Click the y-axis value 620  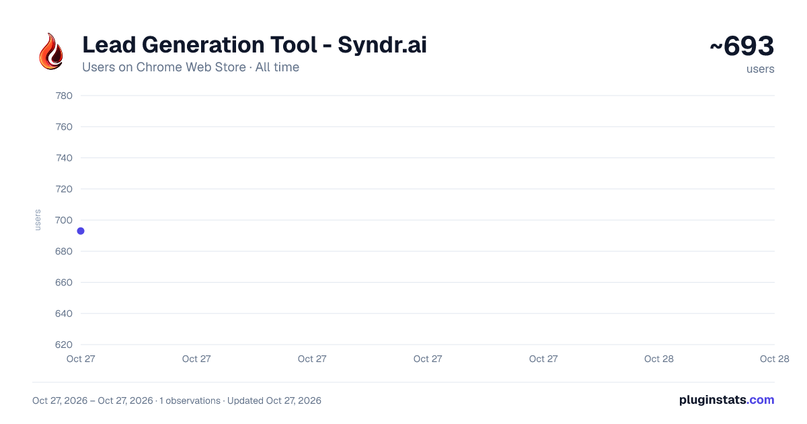click(64, 345)
